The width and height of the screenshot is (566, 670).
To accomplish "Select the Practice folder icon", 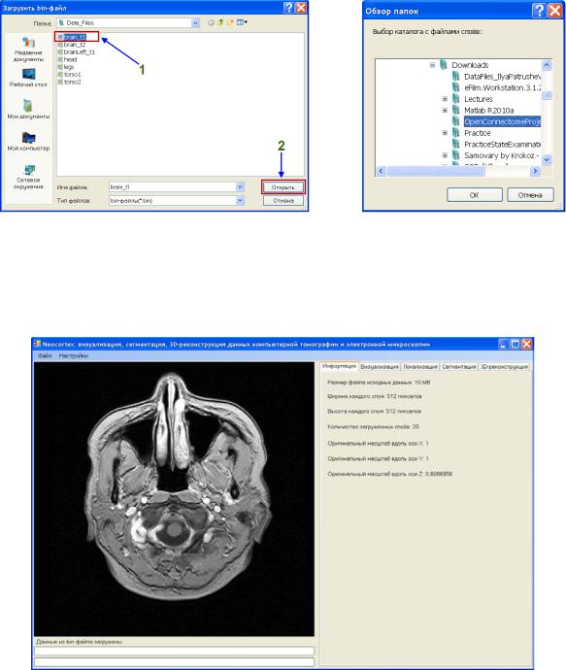I will (456, 133).
